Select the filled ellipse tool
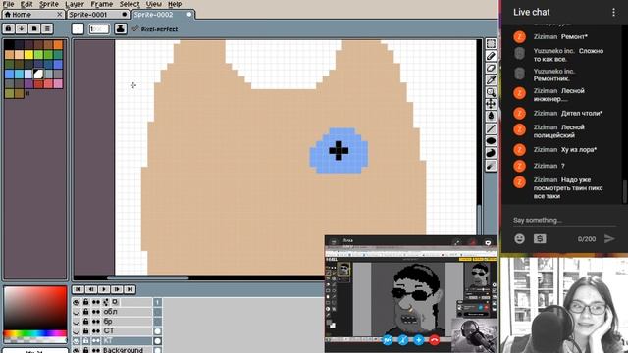This screenshot has height=353, width=628. click(491, 141)
